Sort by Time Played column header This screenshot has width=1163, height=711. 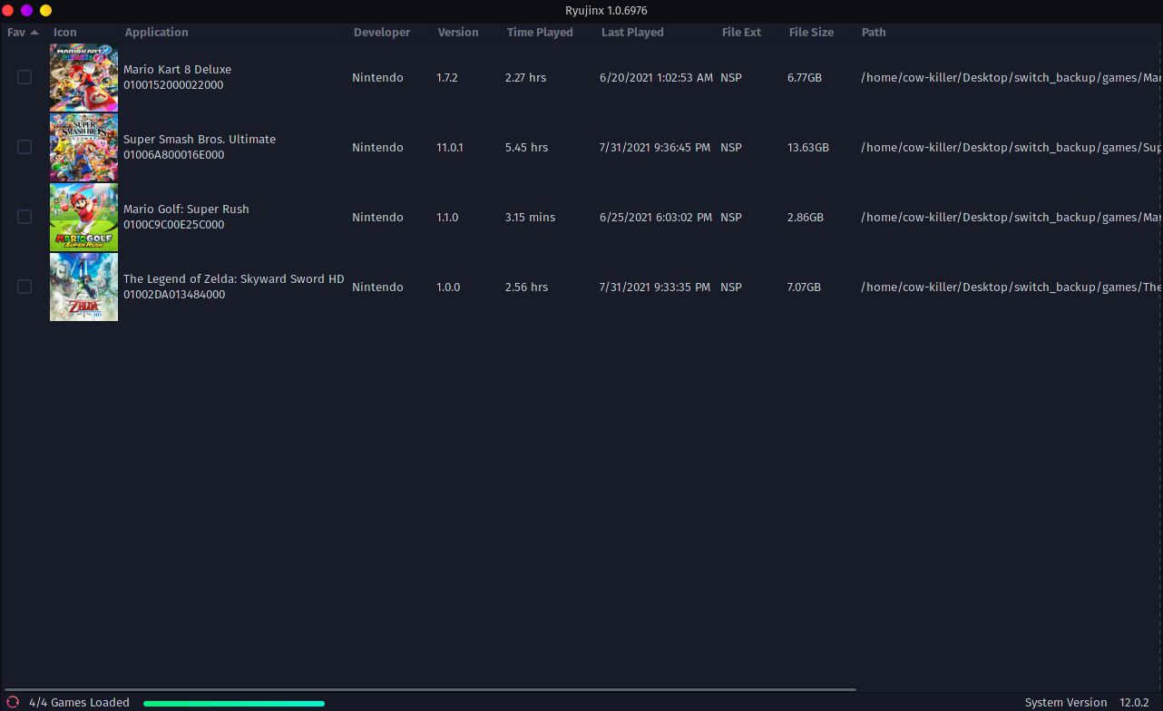(x=540, y=33)
